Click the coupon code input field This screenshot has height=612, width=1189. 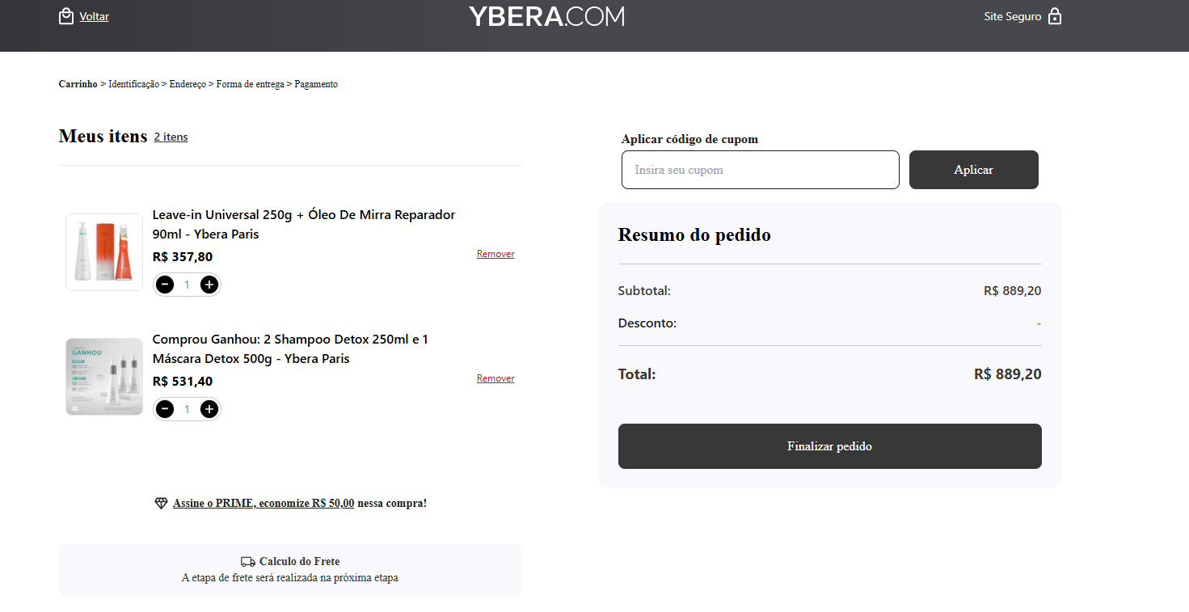pyautogui.click(x=760, y=170)
